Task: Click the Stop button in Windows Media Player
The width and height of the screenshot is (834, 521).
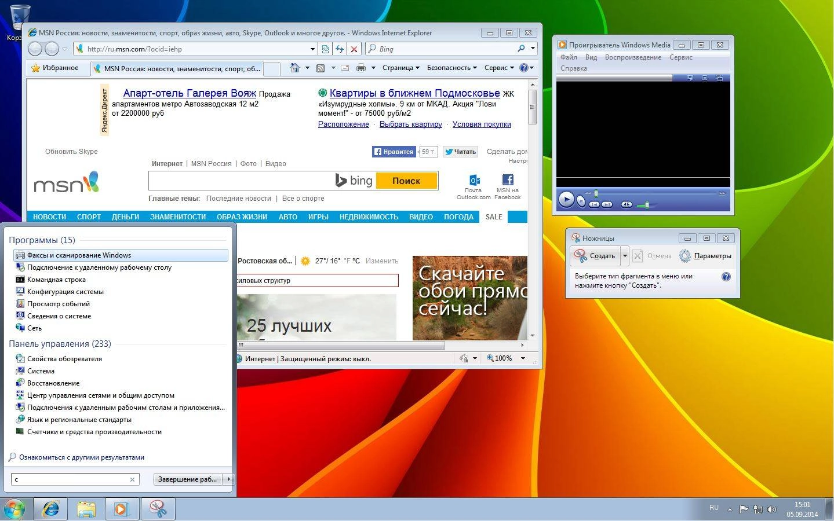Action: coord(581,201)
